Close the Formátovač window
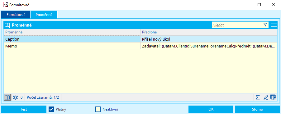 [274, 5]
